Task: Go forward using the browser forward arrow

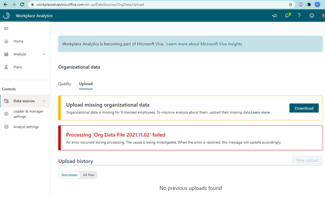Action: point(14,4)
